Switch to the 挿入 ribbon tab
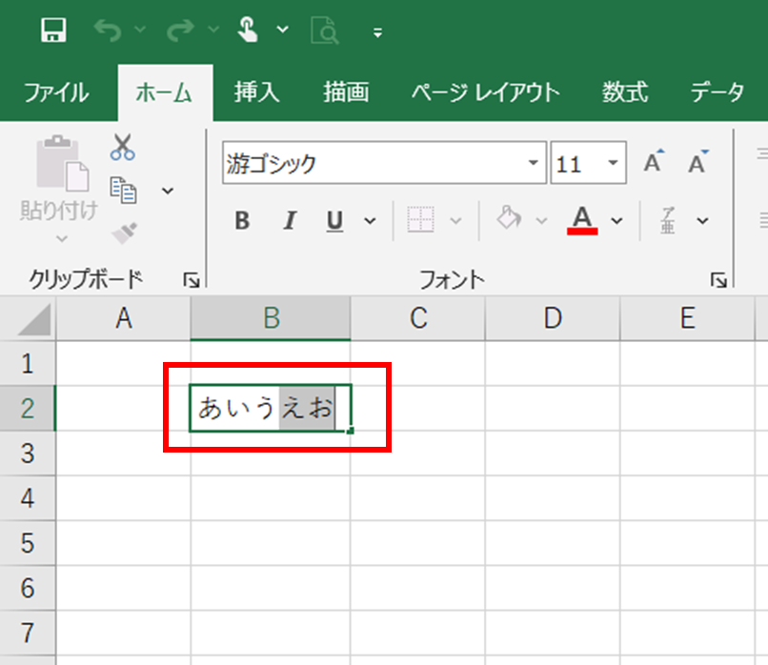Viewport: 768px width, 665px height. point(255,92)
